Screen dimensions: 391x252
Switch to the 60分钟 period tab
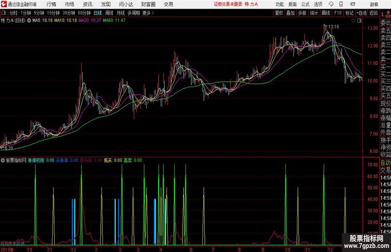[x=84, y=13]
